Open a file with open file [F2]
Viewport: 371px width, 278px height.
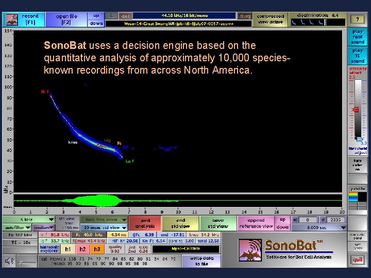click(66, 20)
